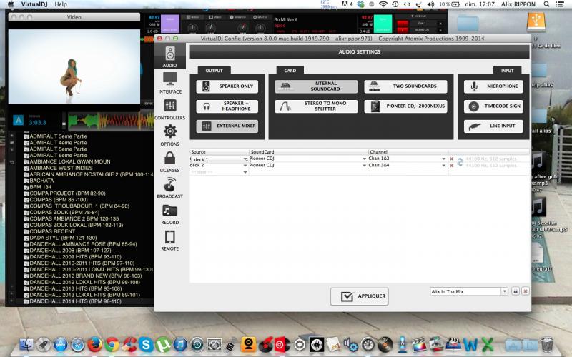Viewport: 572px width, 357px height.
Task: Select DANCEHALL 2014 HITS (BPM 98-110) folder
Action: click(x=75, y=301)
